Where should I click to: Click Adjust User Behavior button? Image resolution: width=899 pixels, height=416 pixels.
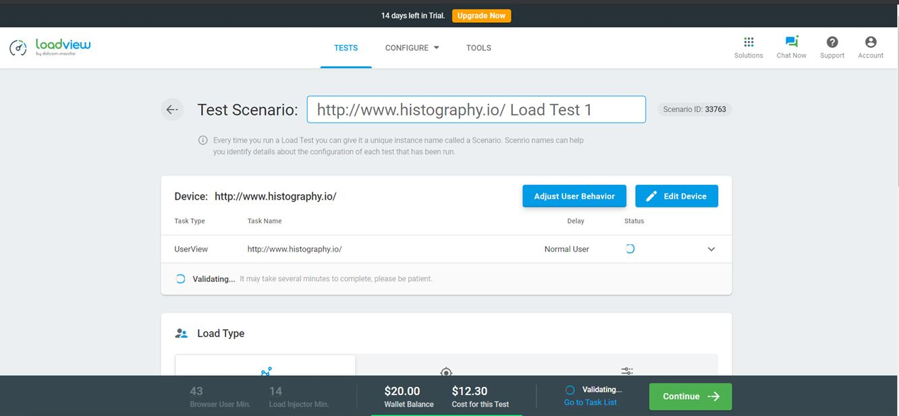pyautogui.click(x=574, y=196)
